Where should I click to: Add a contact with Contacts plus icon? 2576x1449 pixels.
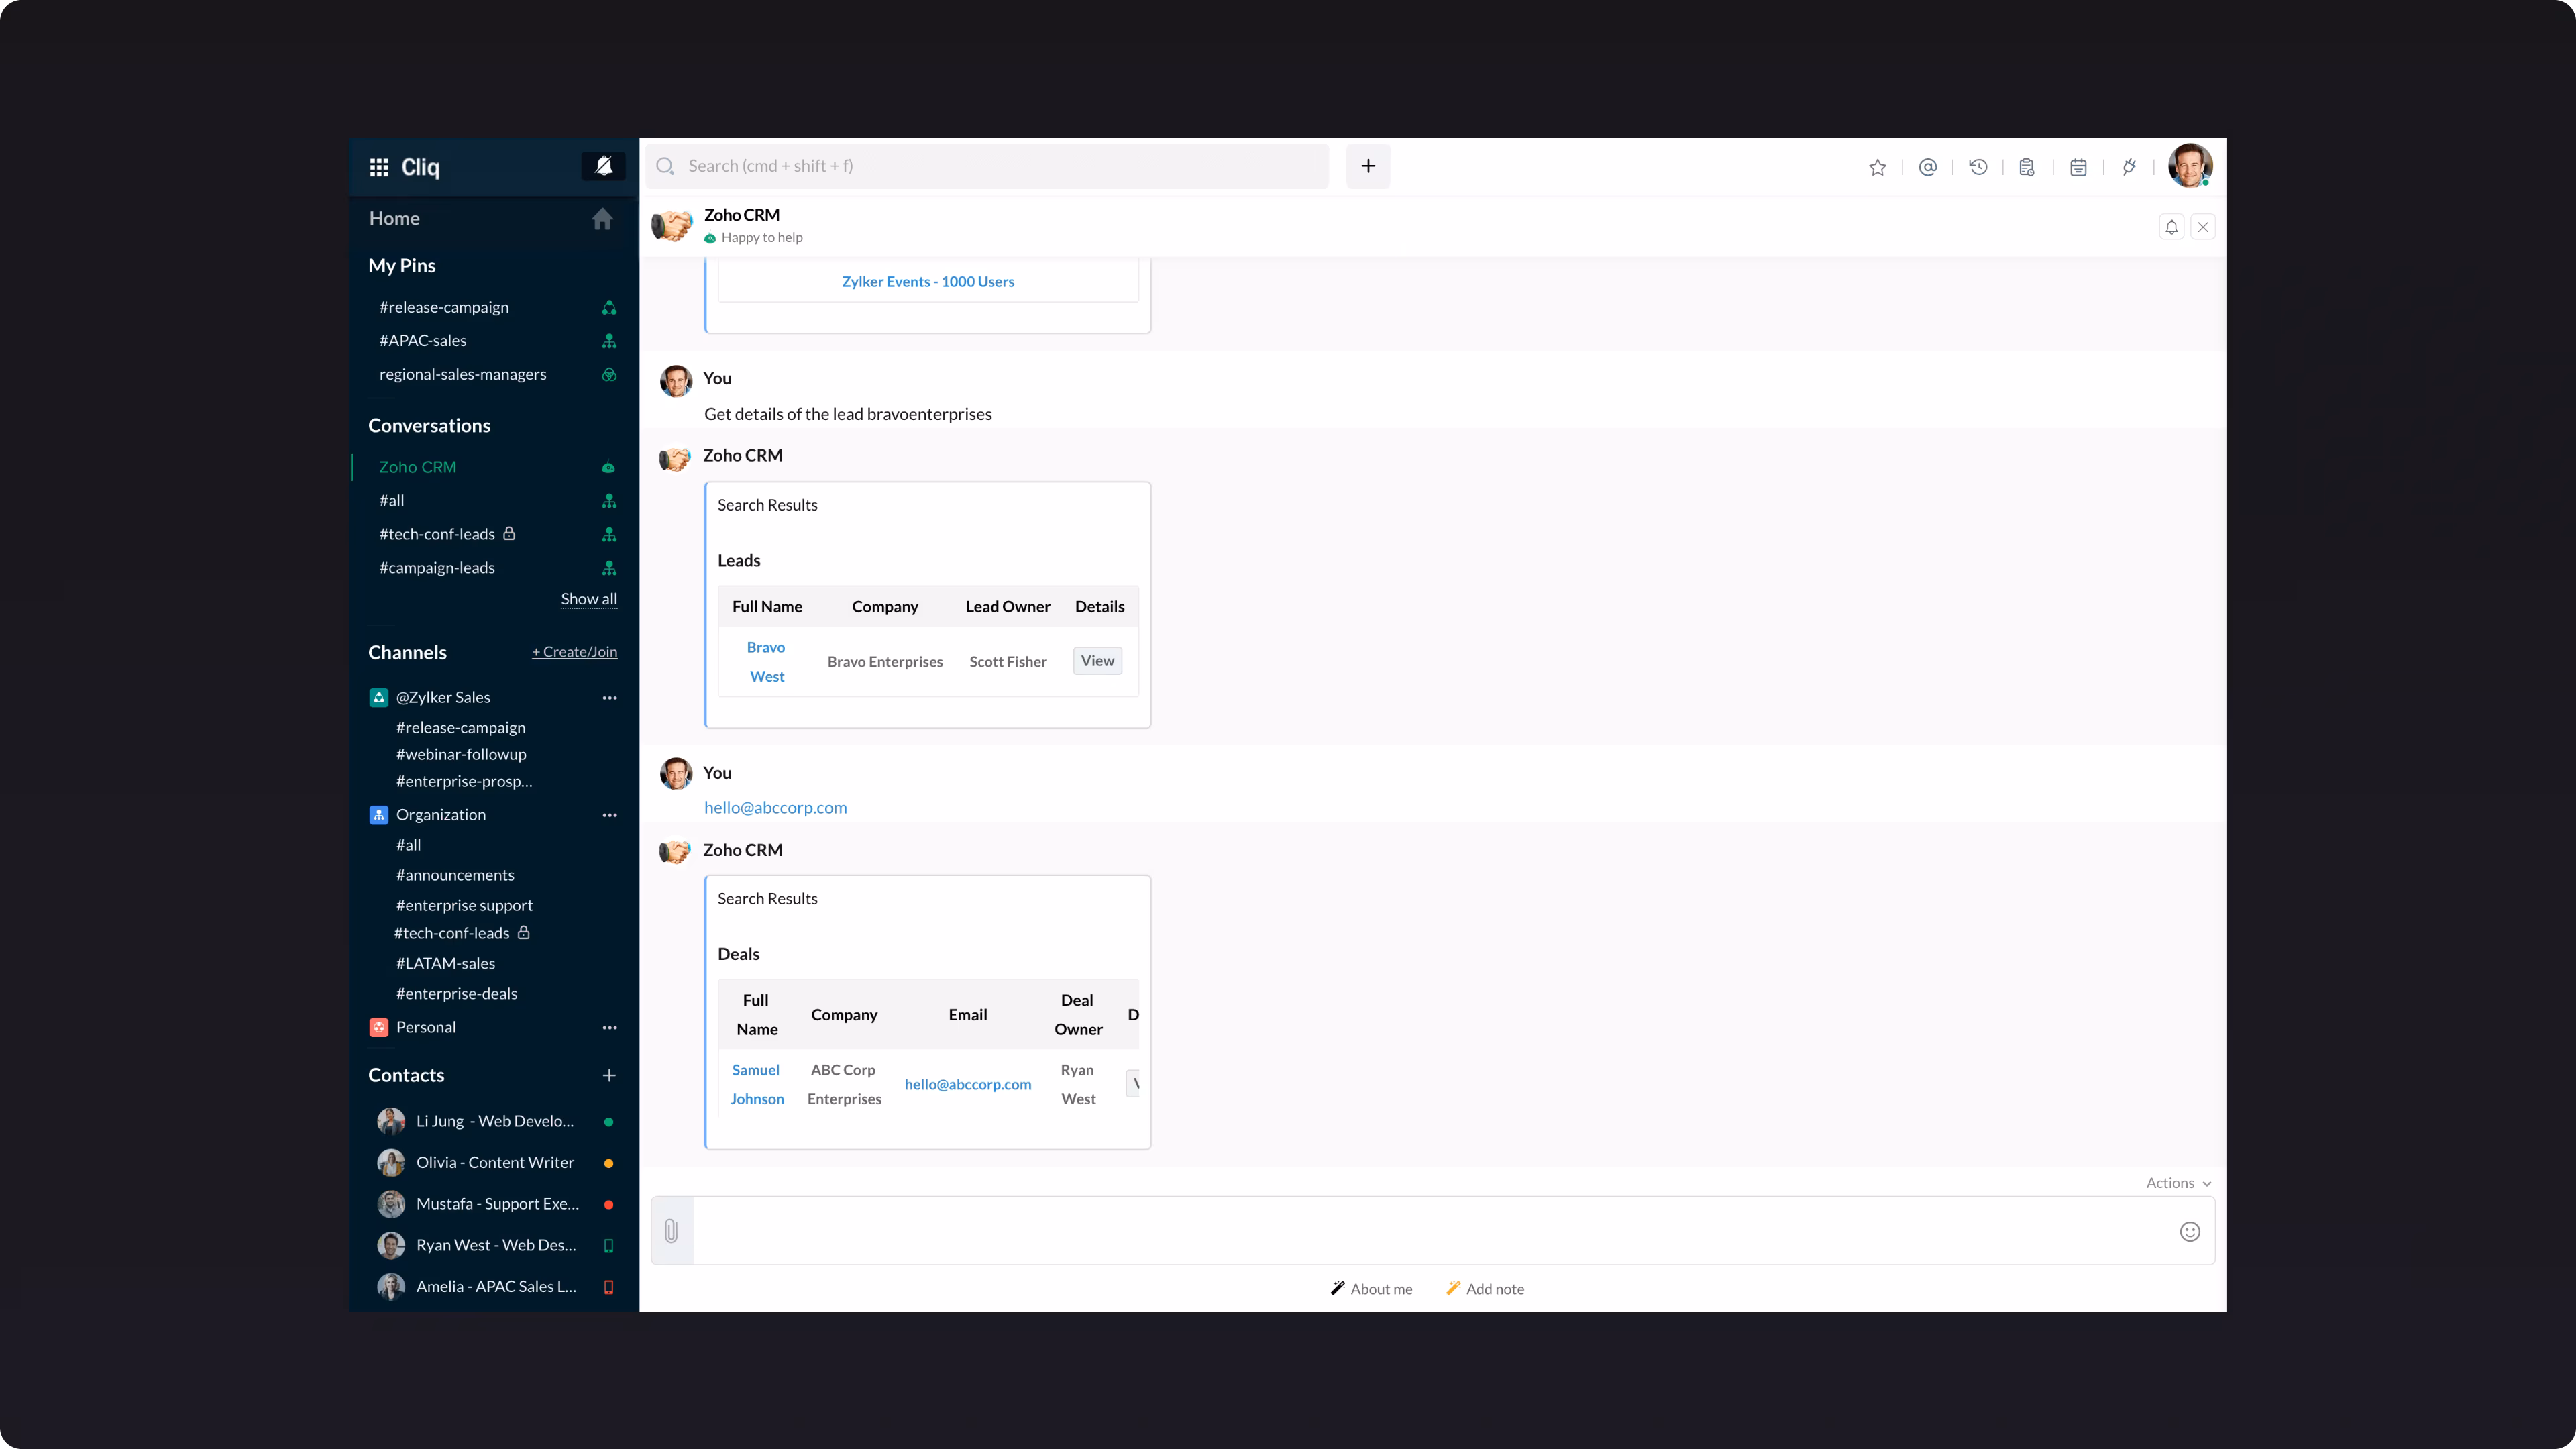[609, 1076]
